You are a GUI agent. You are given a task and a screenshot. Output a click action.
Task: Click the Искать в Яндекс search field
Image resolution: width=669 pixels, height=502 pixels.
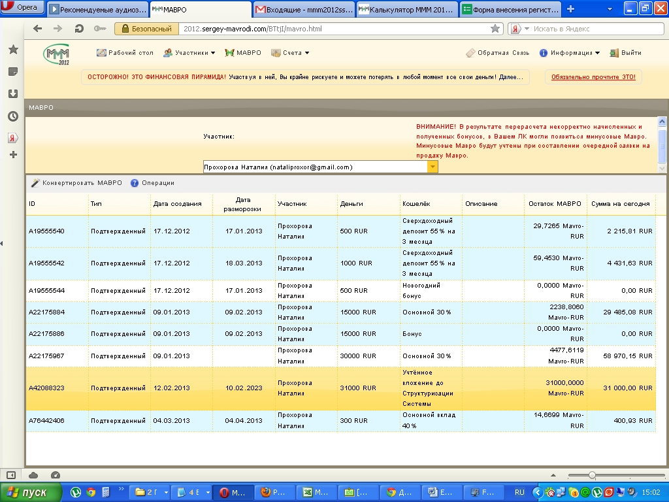pyautogui.click(x=597, y=29)
